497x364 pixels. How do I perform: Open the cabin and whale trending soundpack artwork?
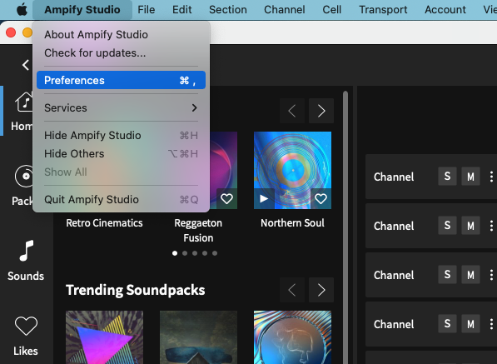click(x=198, y=337)
